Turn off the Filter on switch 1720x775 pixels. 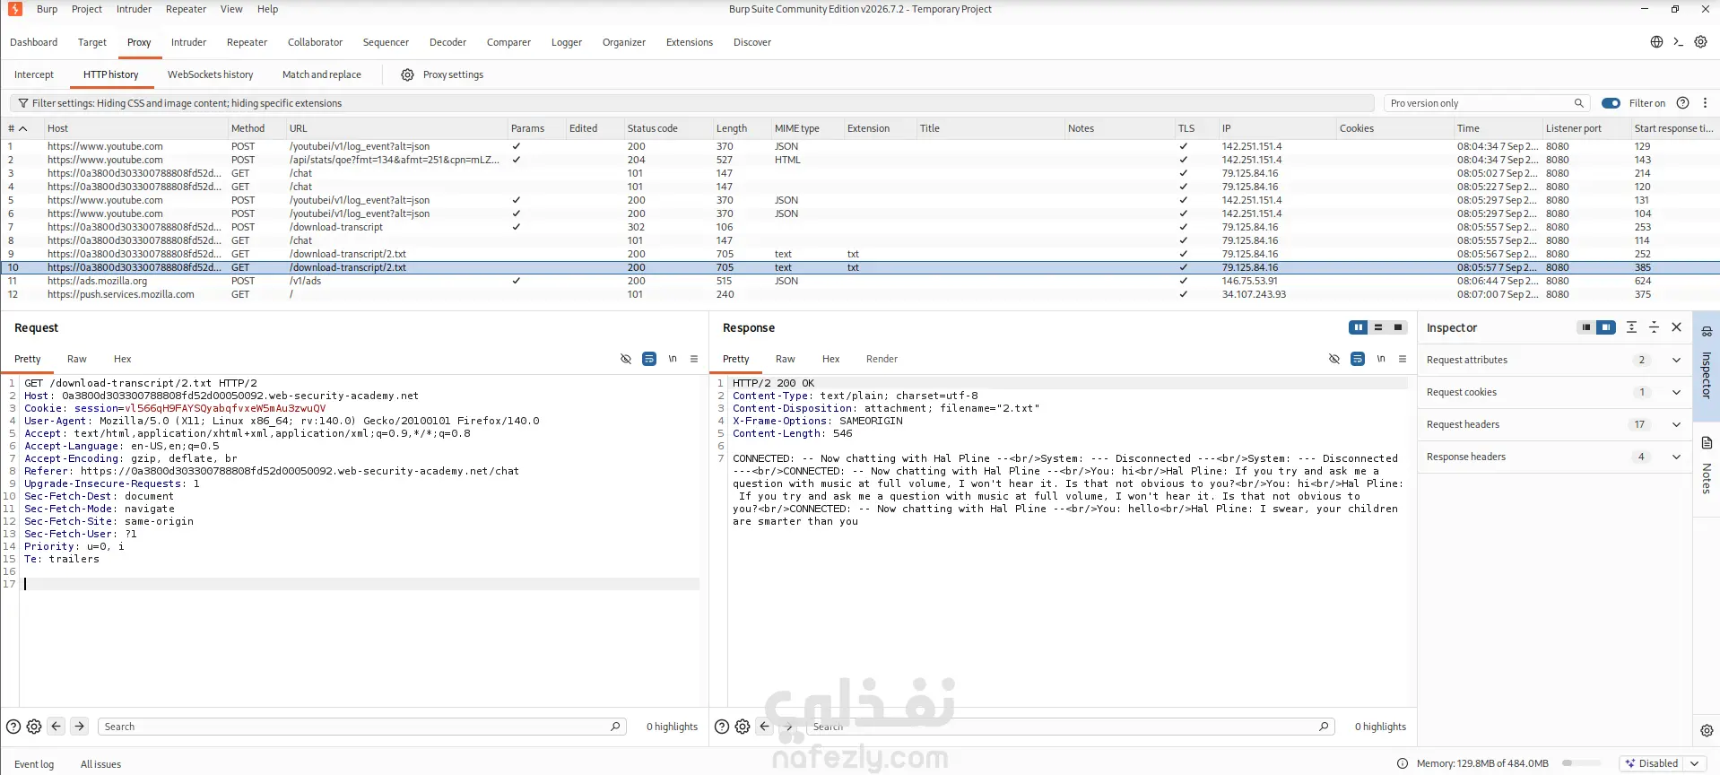[1611, 103]
